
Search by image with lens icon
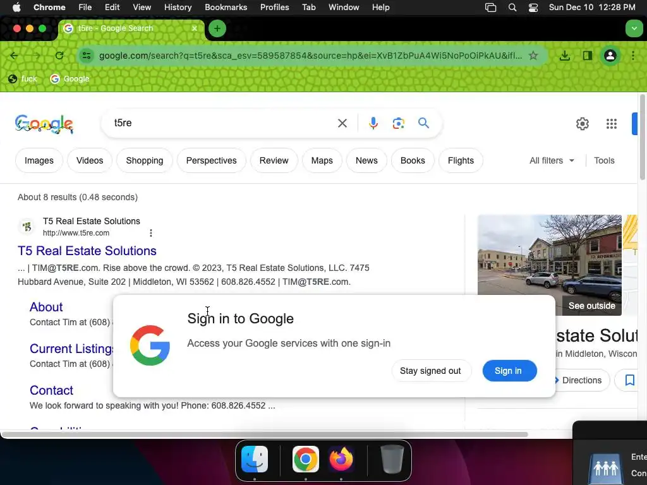click(x=398, y=123)
